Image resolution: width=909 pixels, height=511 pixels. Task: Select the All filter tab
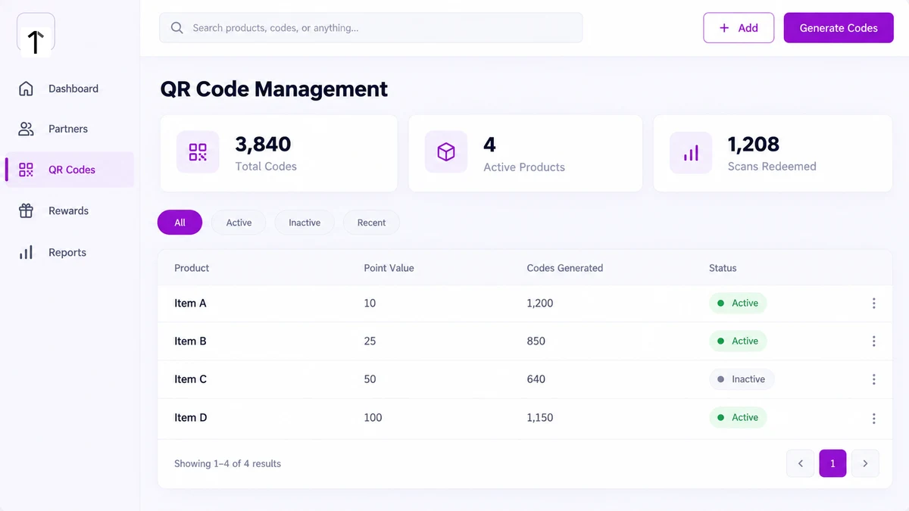[x=180, y=223]
